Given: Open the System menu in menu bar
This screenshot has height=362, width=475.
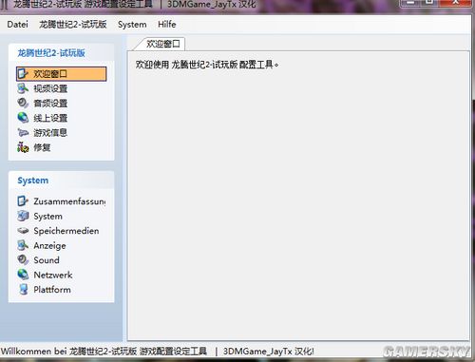Looking at the screenshot, I should tap(132, 25).
